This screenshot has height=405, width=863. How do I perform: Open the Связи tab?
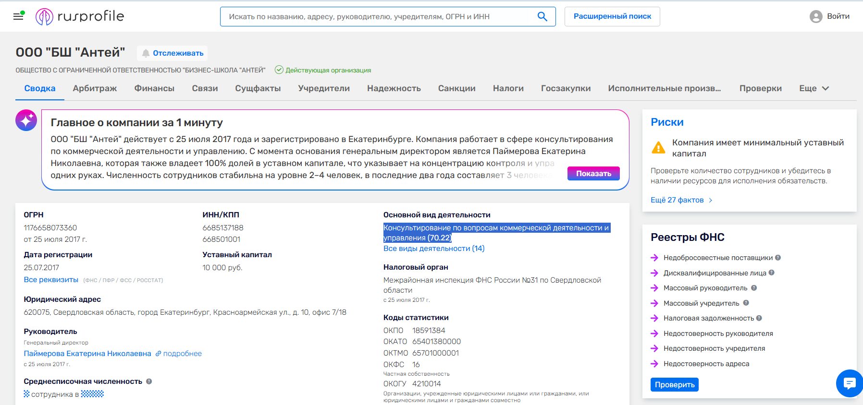pos(205,88)
